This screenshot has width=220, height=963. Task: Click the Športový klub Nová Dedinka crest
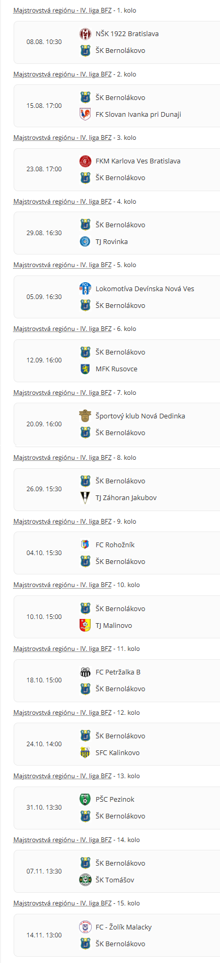click(85, 416)
